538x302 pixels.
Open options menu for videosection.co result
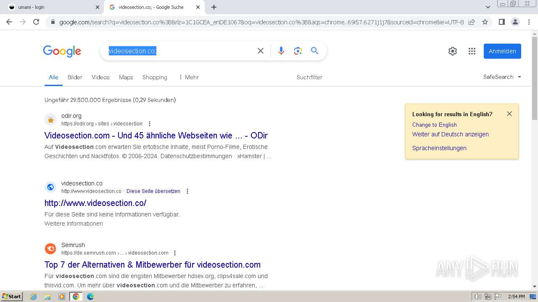click(x=187, y=191)
